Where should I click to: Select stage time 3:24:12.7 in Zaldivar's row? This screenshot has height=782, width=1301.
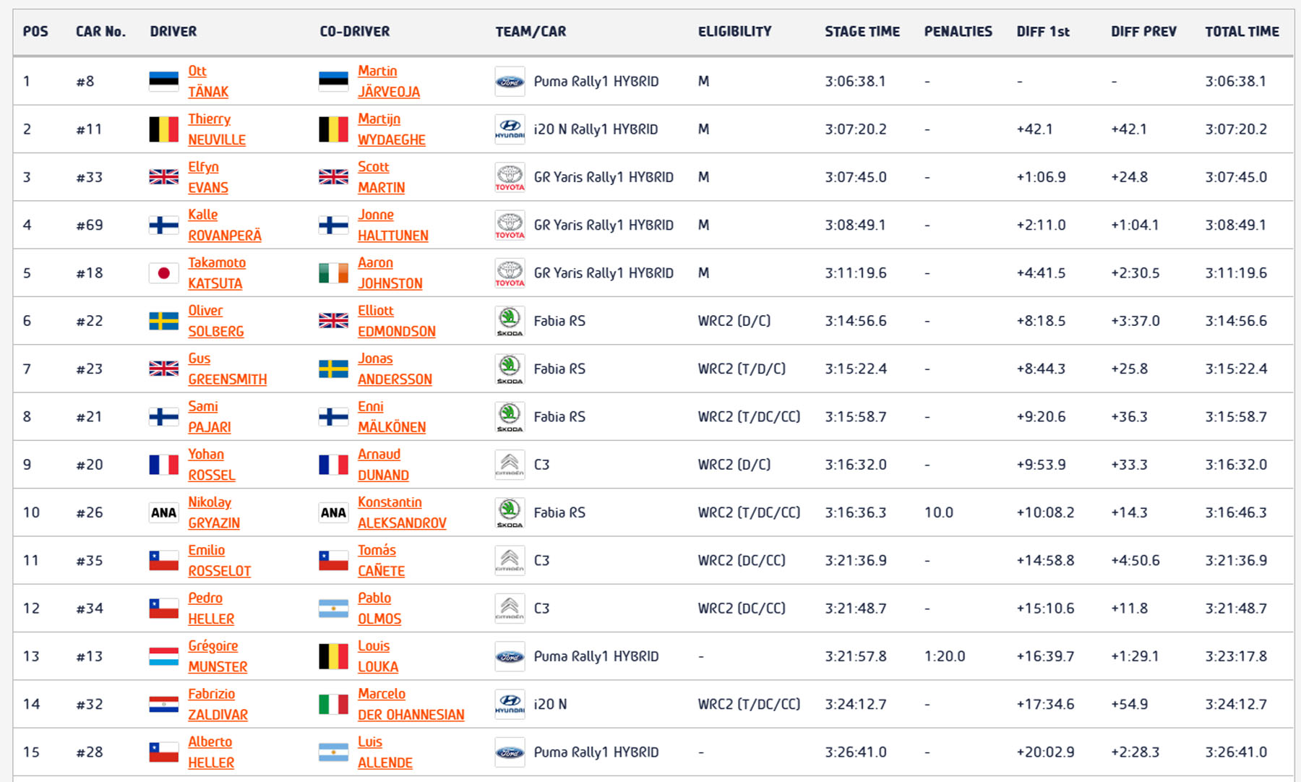856,704
